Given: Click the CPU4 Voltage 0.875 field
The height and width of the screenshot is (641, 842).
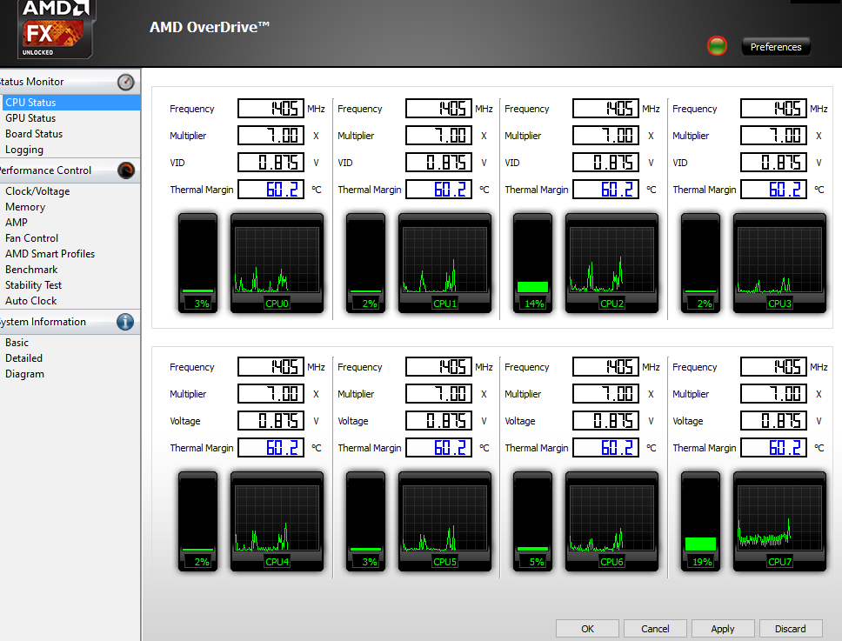Looking at the screenshot, I should click(x=271, y=420).
